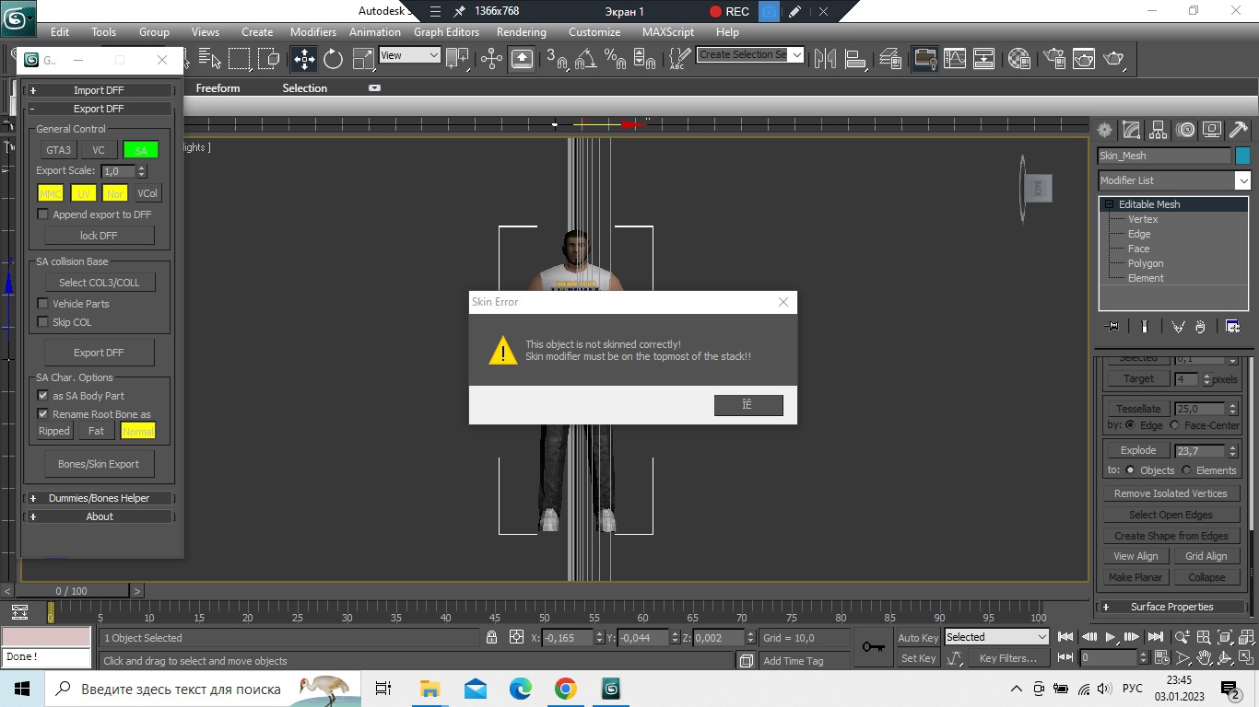Click the Pin Stack icon

1112,327
